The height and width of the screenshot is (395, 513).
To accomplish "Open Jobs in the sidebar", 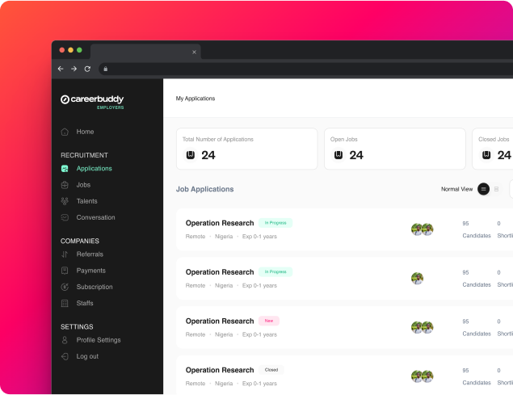I will [83, 185].
